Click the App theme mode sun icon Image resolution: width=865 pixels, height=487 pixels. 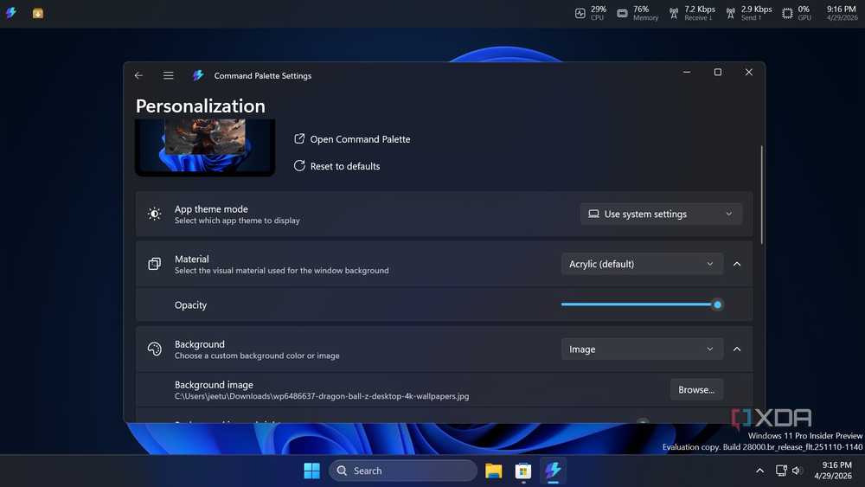tap(155, 214)
